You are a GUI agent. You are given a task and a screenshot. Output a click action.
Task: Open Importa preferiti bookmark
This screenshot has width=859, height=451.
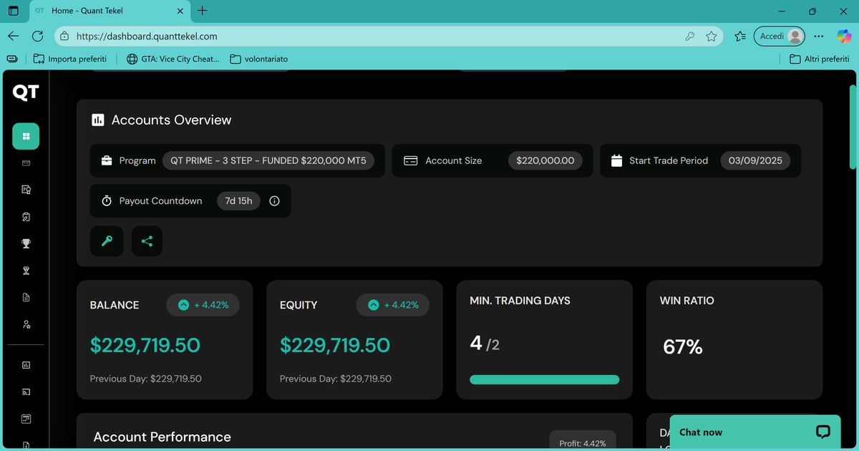coord(70,59)
